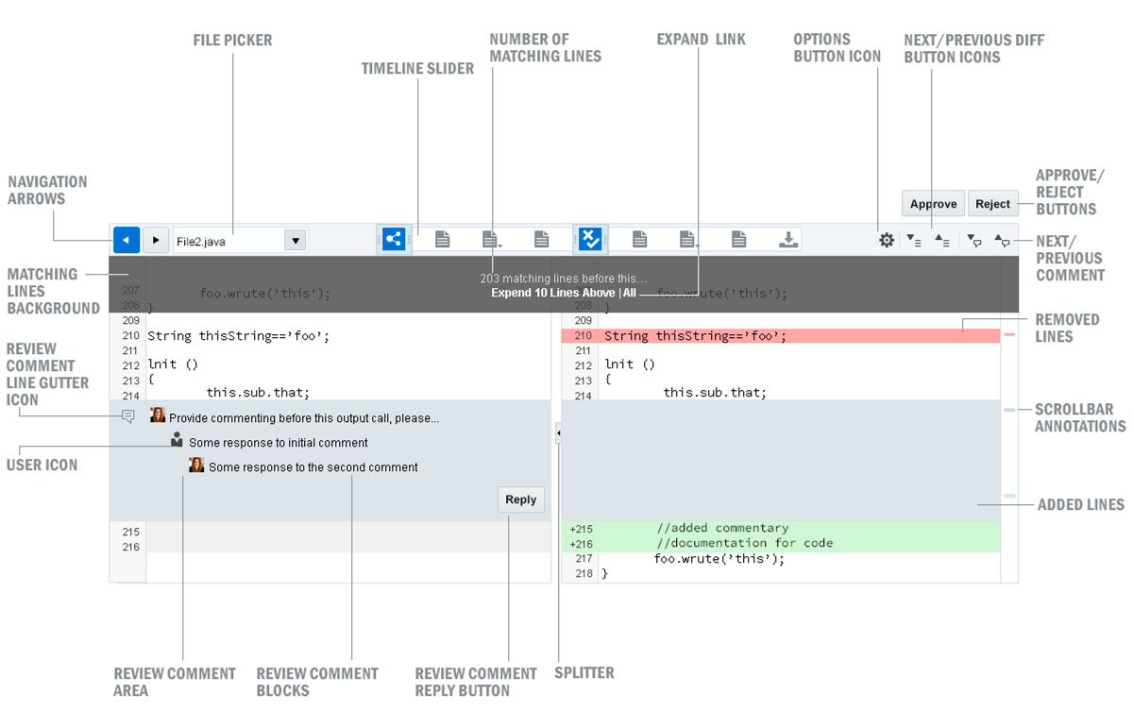
Task: Click the forward navigation arrow
Action: coord(156,240)
